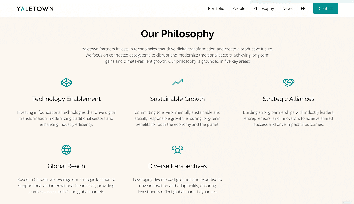Click the Sustainable Growth title

pyautogui.click(x=178, y=99)
